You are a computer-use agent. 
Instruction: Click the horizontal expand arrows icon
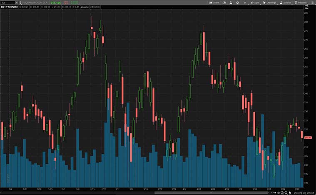274,193
